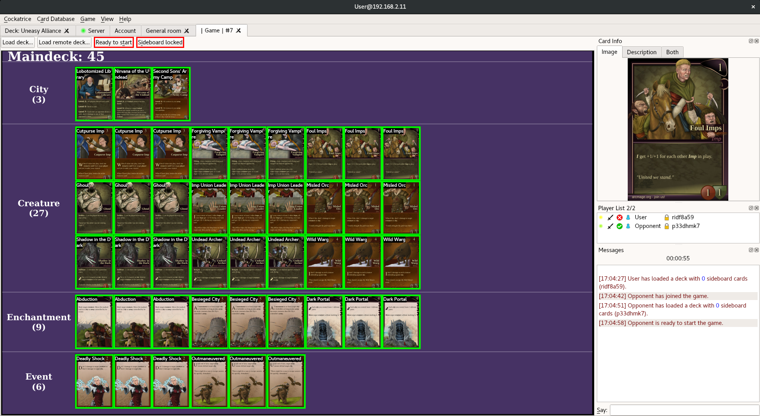
Task: Close the General room tab
Action: (187, 31)
